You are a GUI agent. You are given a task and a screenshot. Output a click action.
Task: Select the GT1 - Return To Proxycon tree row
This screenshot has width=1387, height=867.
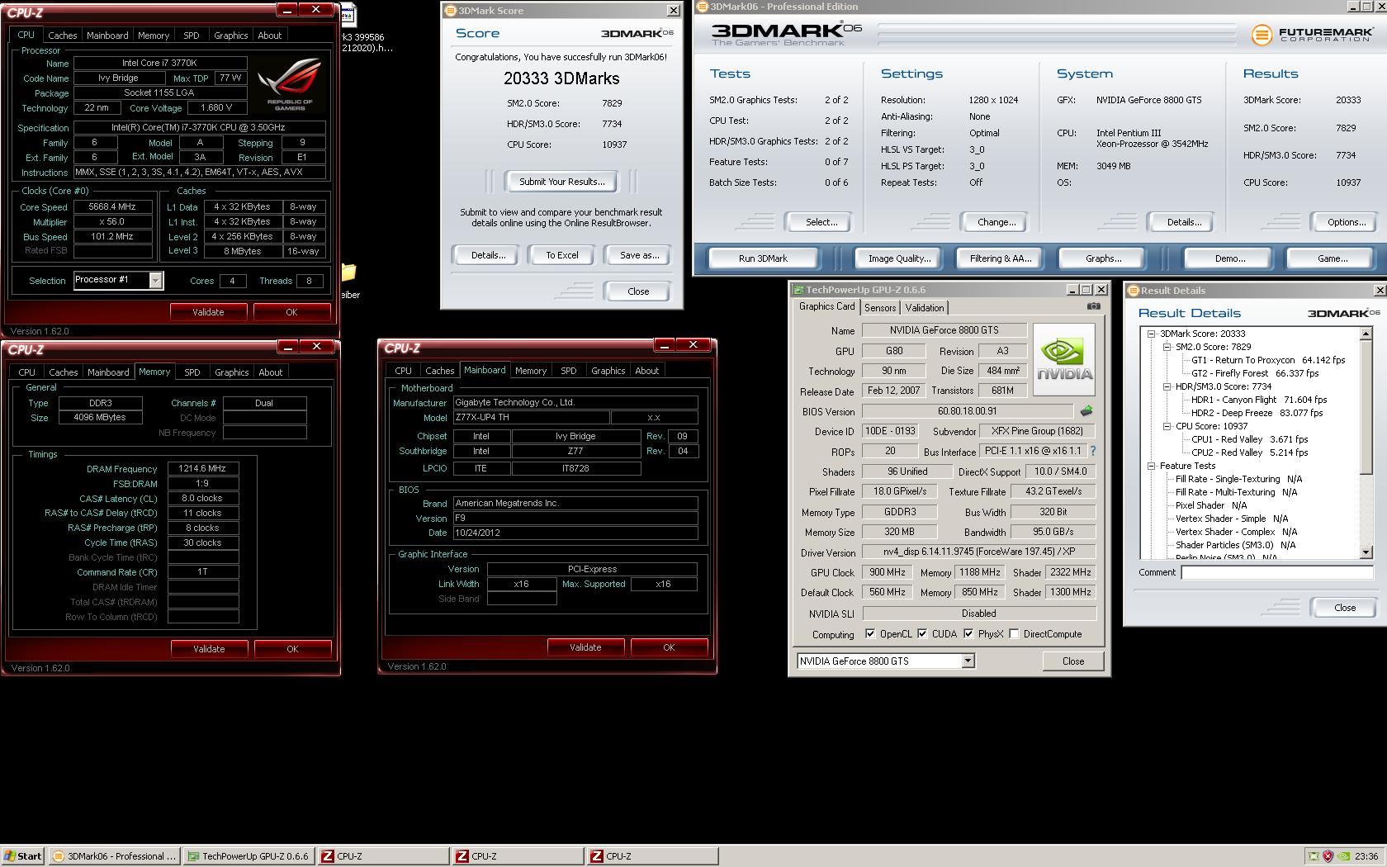pyautogui.click(x=1268, y=360)
